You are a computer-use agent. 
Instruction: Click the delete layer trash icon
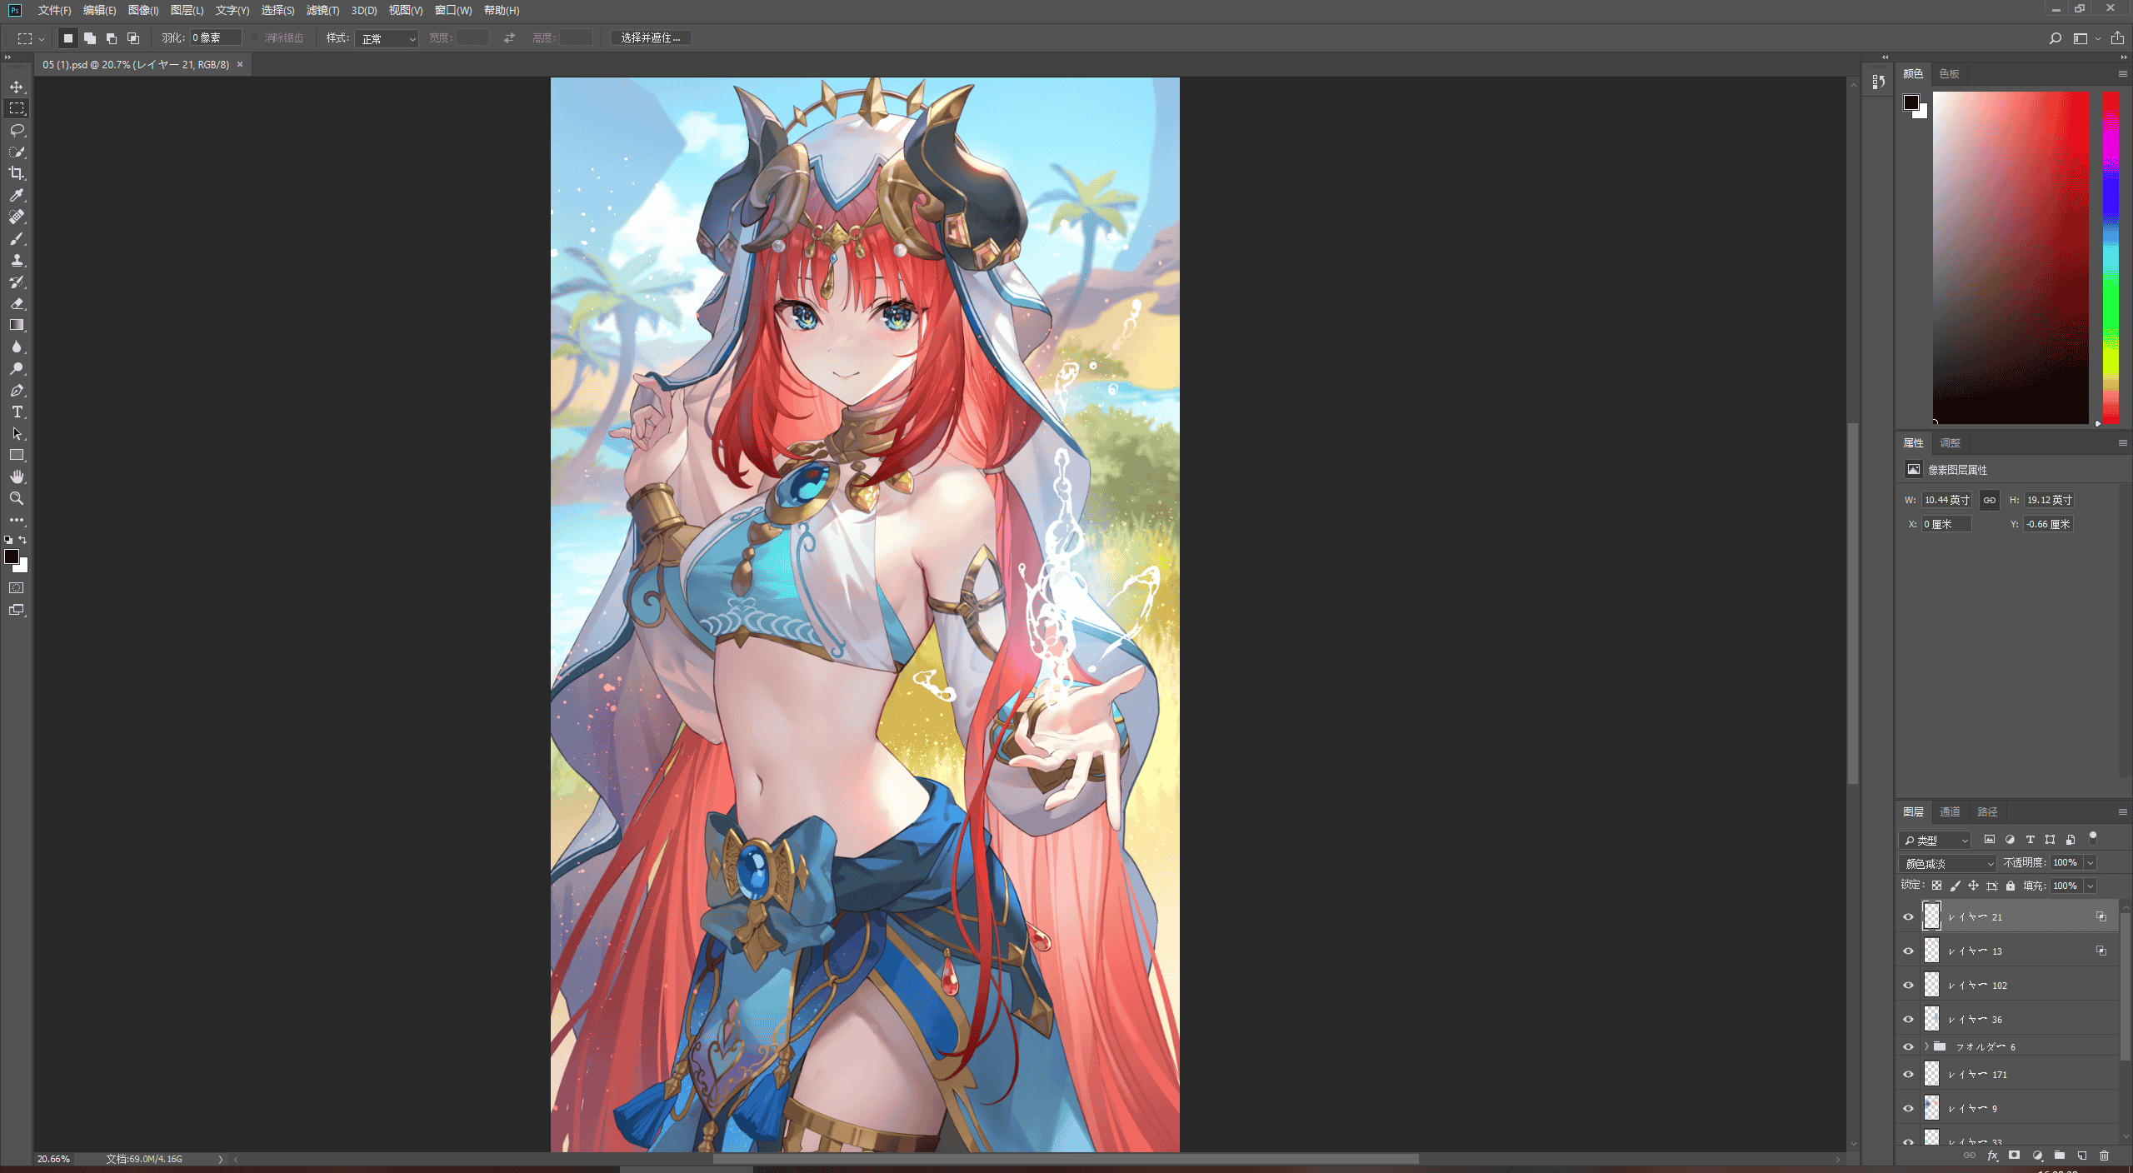(x=2105, y=1156)
